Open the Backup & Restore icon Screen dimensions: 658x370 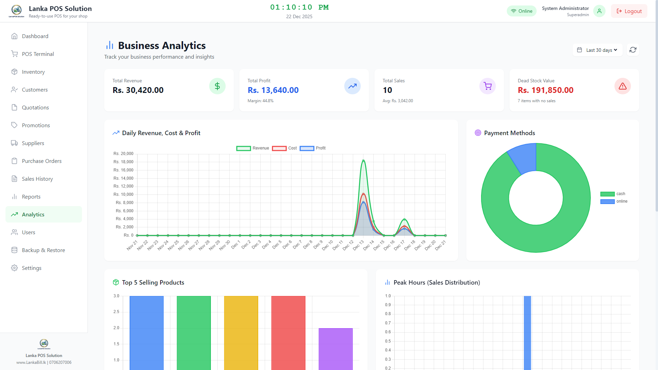(14, 250)
